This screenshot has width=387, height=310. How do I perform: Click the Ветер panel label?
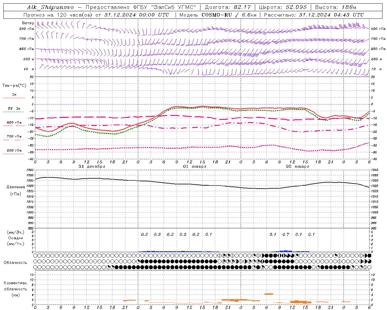tap(28, 23)
